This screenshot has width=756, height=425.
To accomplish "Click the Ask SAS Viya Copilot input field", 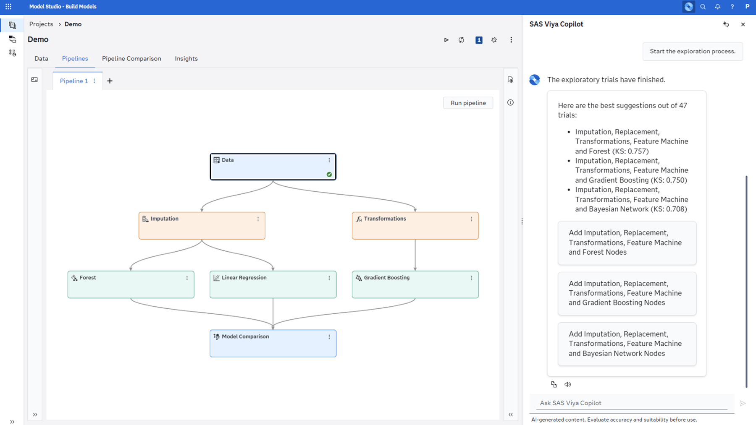I will (630, 402).
